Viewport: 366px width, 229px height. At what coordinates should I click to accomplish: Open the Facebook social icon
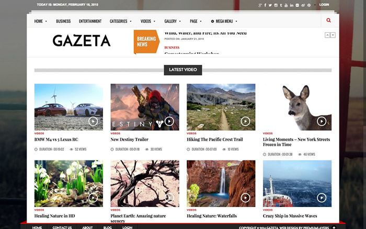[265, 5]
